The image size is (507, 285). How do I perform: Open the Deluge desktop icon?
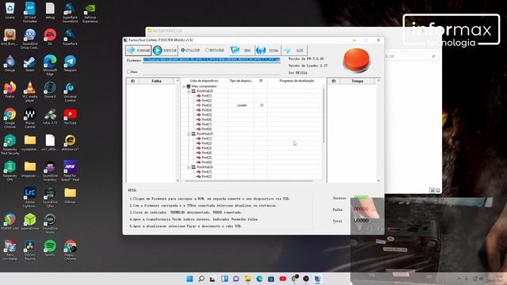click(10, 63)
